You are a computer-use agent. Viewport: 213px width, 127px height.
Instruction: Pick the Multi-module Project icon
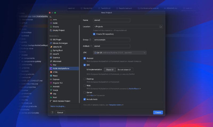click(51, 101)
